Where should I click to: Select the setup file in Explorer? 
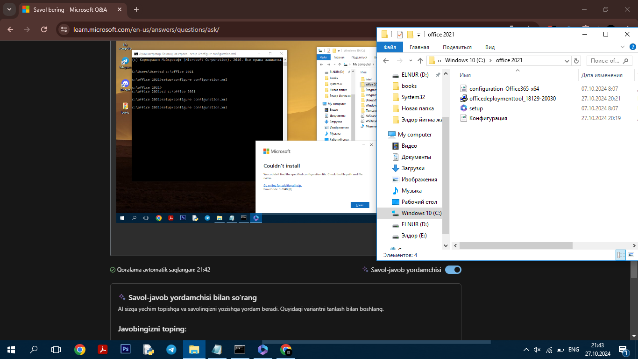(x=472, y=108)
